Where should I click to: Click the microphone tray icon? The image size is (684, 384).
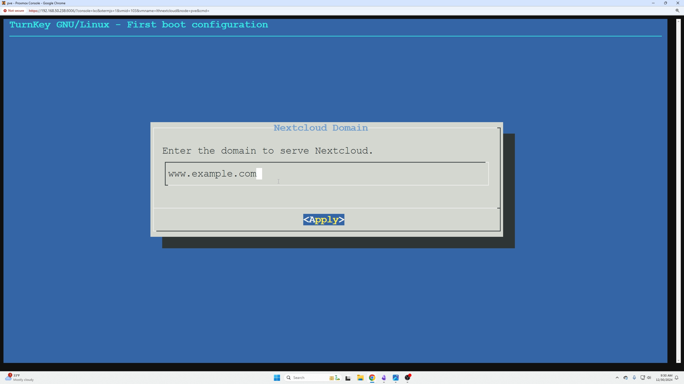634,378
